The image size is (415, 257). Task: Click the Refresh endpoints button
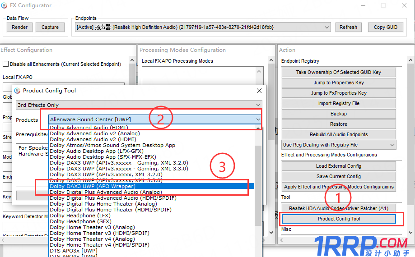pyautogui.click(x=348, y=27)
